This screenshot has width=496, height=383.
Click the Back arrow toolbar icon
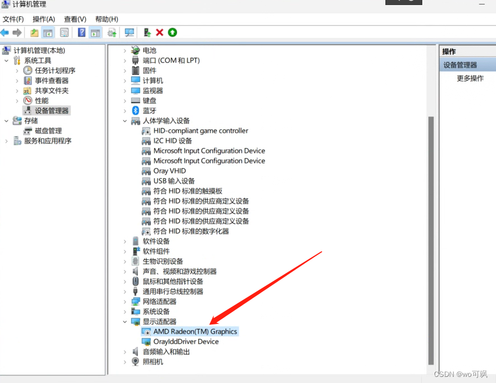[x=4, y=32]
